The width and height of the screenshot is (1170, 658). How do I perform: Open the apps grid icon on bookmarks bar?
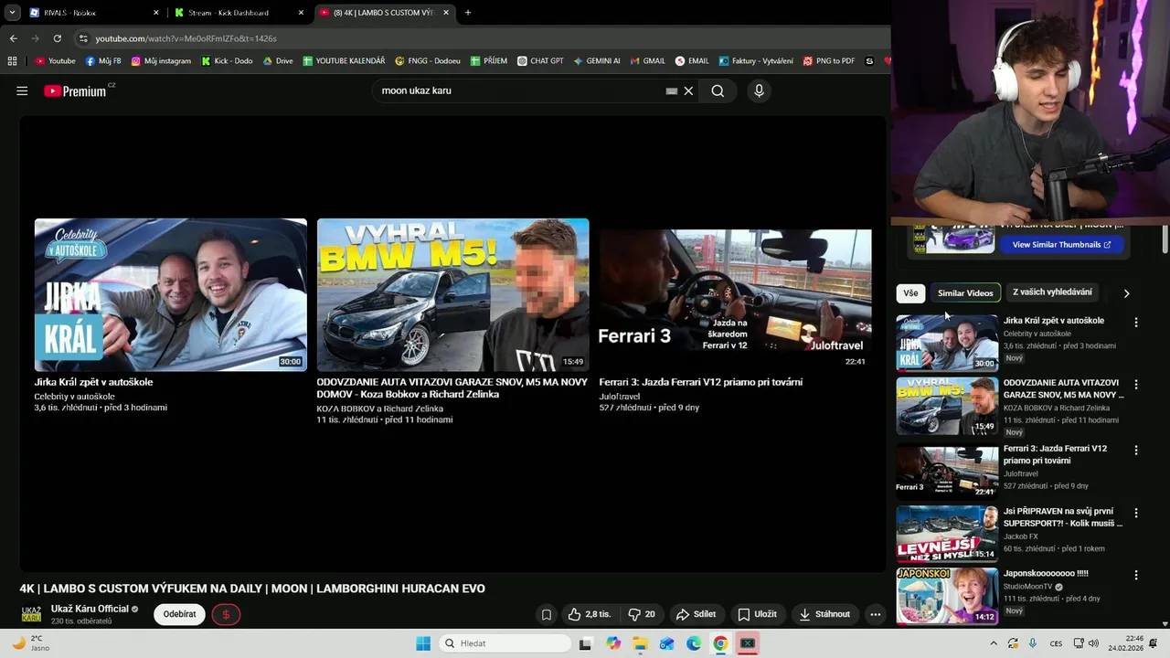(x=12, y=61)
